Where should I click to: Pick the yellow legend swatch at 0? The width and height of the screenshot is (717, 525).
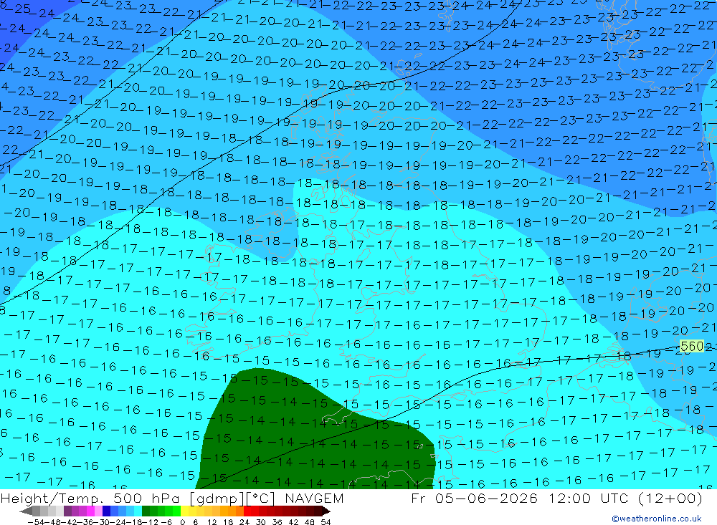click(x=185, y=511)
